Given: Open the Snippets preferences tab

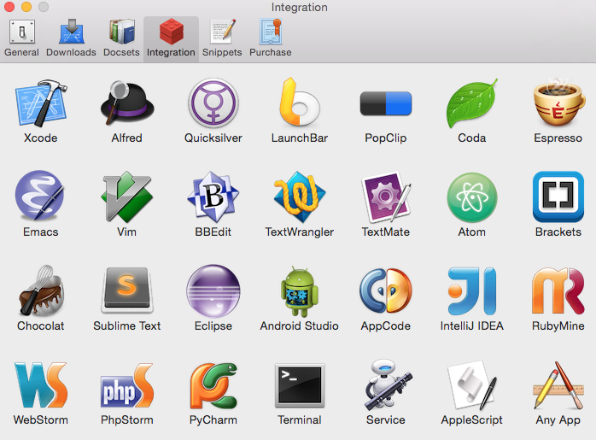Looking at the screenshot, I should coord(222,38).
